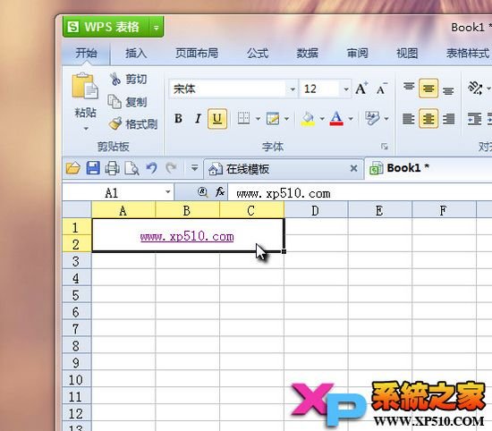Open border style dropdown arrow
The width and height of the screenshot is (492, 431).
pos(258,119)
